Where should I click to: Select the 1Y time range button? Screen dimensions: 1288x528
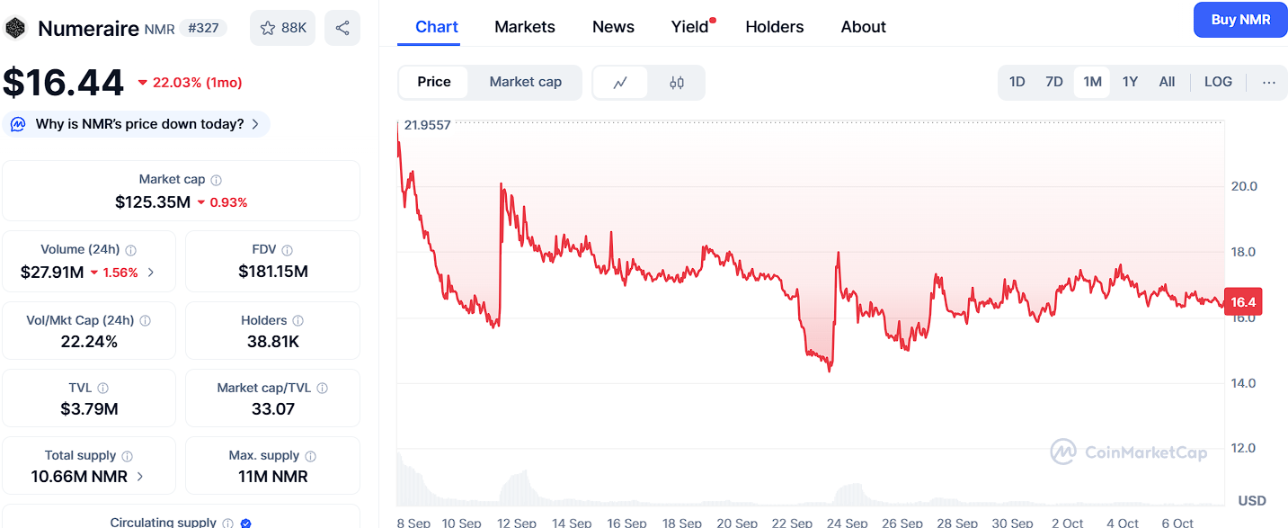point(1130,82)
